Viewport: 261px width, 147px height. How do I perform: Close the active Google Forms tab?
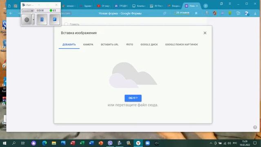point(197,6)
